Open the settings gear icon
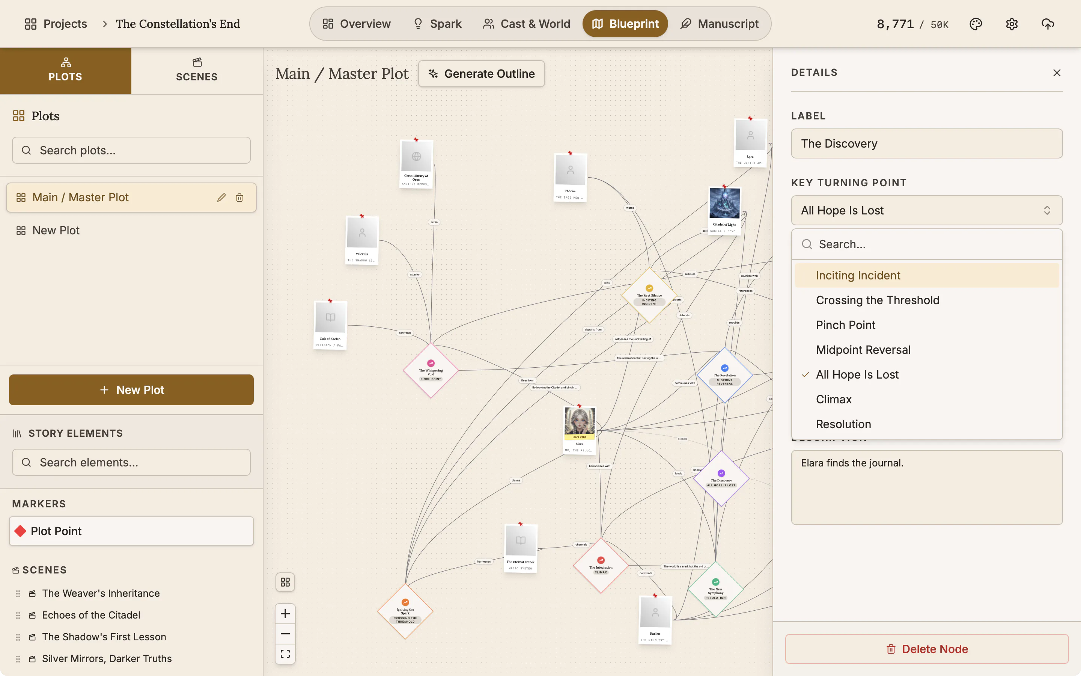Screen dimensions: 1081x676 (1012, 24)
